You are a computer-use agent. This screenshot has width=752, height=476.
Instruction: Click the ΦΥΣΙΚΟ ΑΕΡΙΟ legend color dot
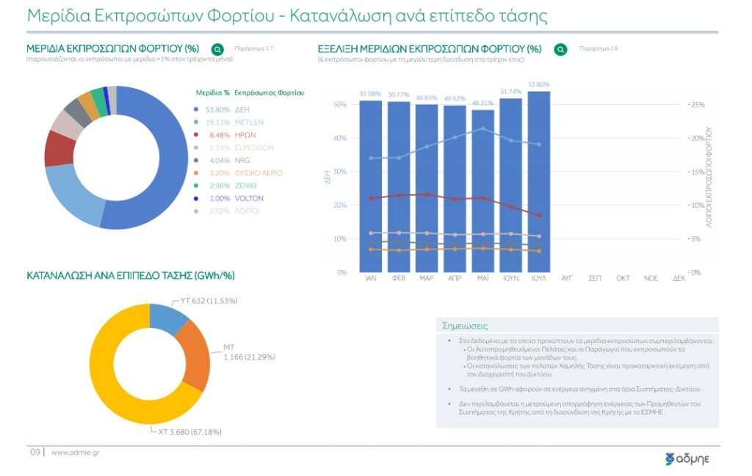[195, 173]
